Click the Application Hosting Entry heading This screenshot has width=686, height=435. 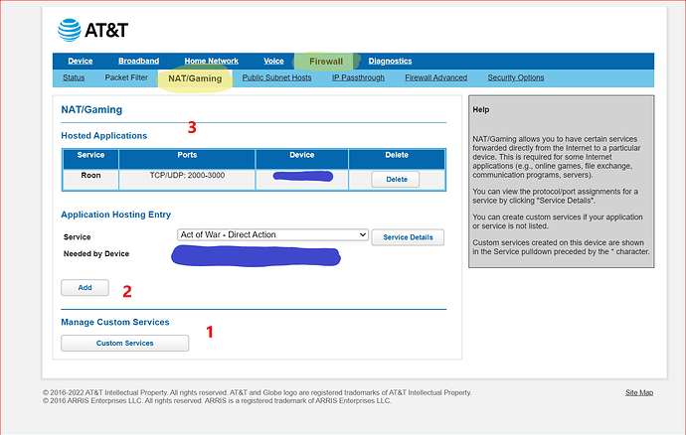[x=116, y=215]
